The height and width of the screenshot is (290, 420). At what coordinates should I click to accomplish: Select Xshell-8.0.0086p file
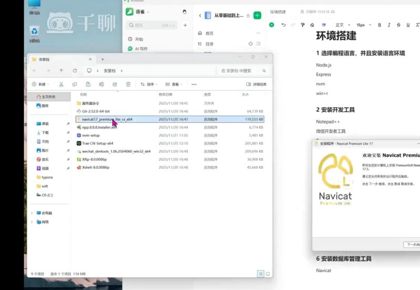click(x=170, y=168)
